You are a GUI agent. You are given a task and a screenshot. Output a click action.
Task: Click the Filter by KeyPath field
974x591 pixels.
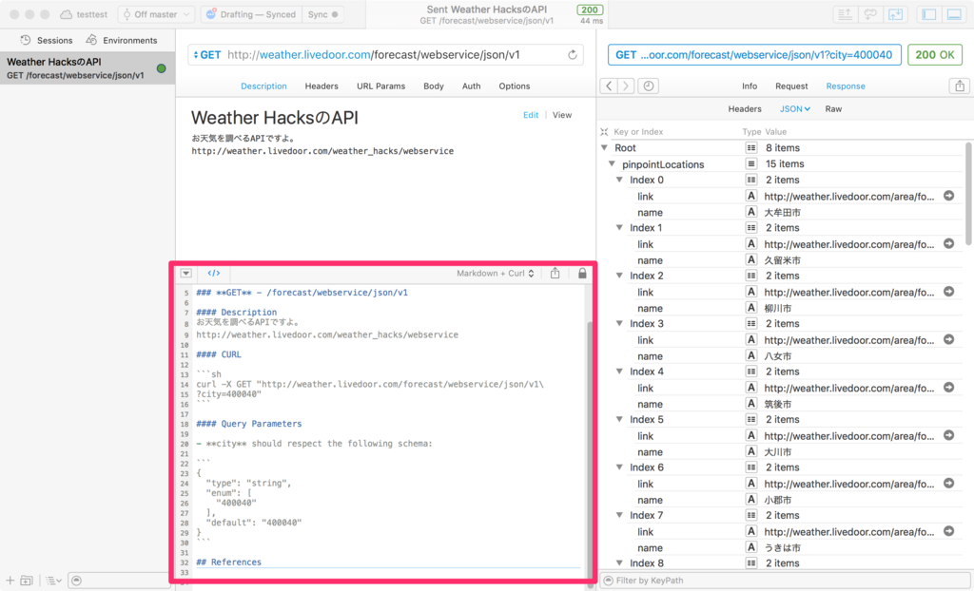coord(785,581)
